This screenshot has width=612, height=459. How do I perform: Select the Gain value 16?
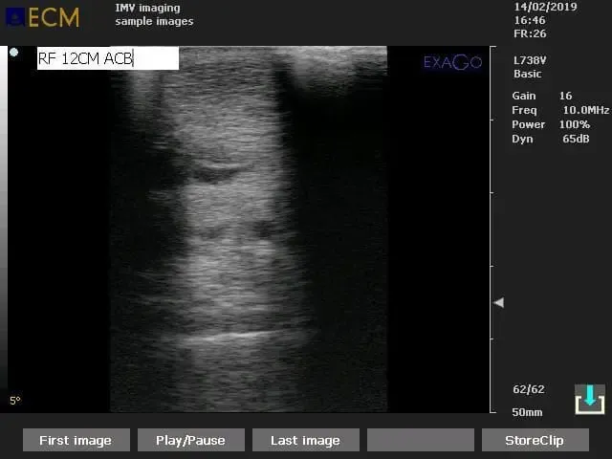565,96
